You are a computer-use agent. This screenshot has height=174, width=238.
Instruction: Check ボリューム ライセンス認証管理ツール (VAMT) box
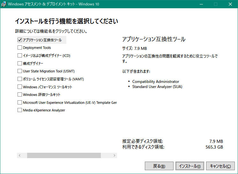(20, 79)
